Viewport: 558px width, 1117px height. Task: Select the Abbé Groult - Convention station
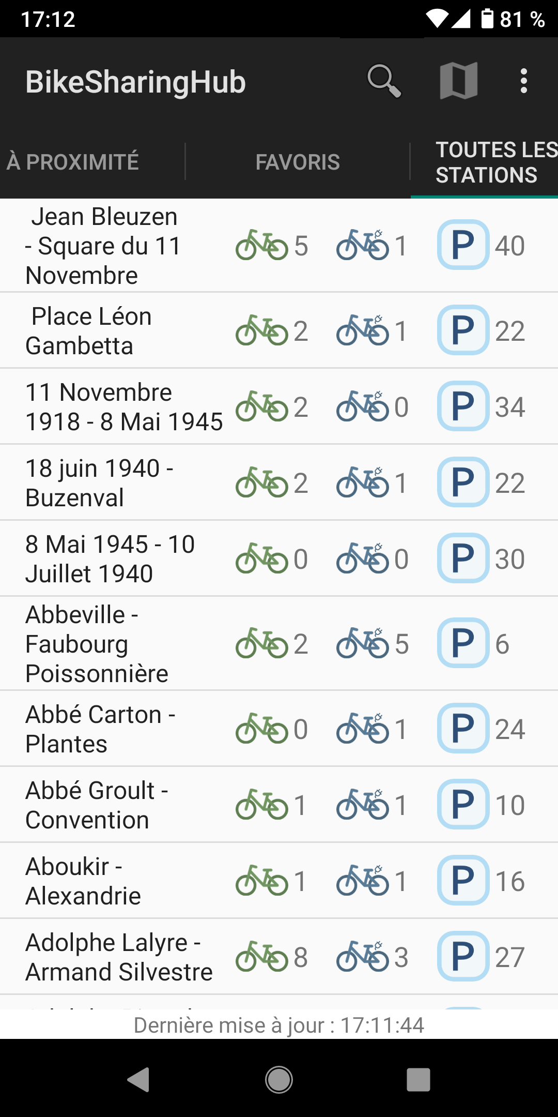point(97,805)
